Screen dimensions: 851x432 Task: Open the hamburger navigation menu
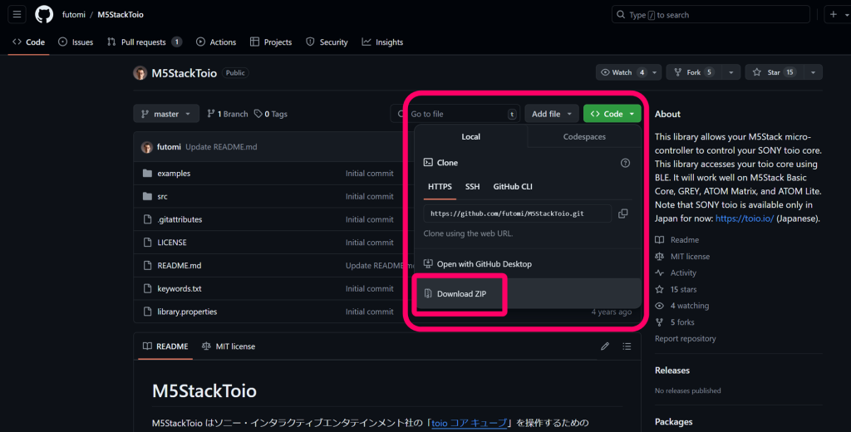point(17,15)
